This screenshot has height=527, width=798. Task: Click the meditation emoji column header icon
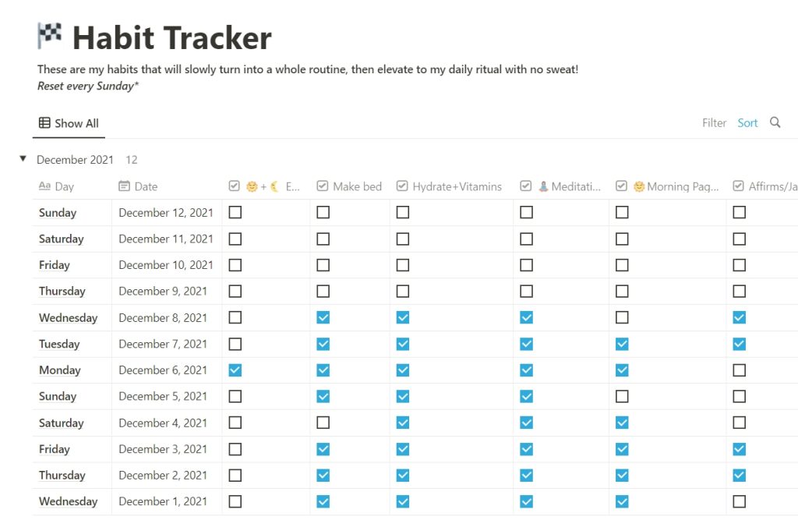tap(543, 186)
